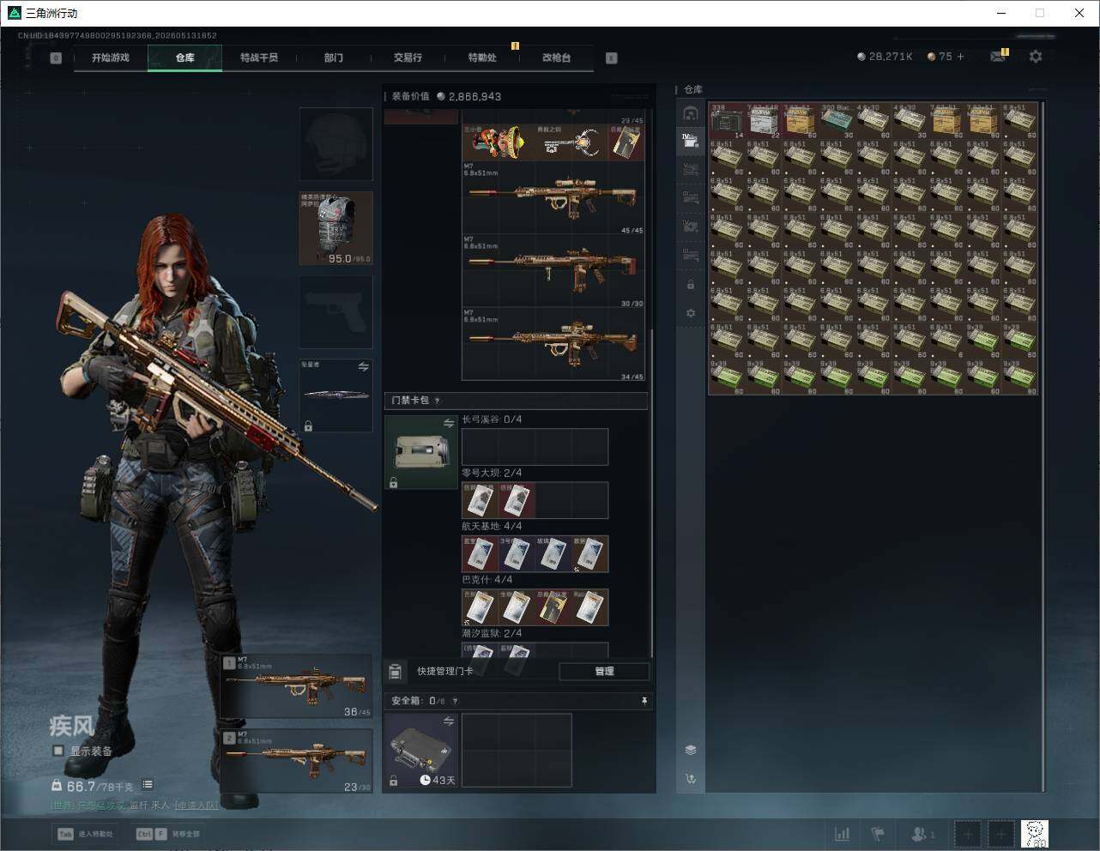The image size is (1100, 851).
Task: Open the 开始游戏 tab
Action: tap(111, 57)
